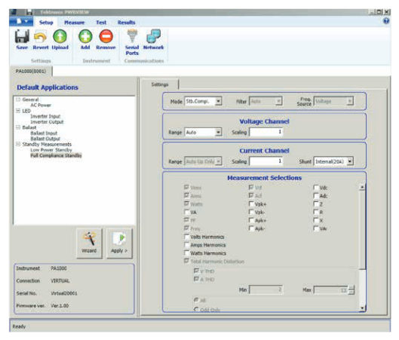Viewport: 399px width, 340px height.
Task: Select AC Power application
Action: point(41,105)
